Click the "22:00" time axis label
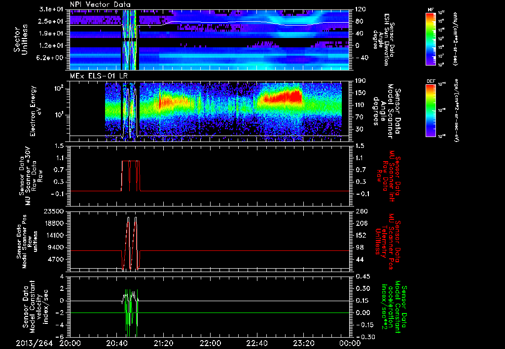Viewport: 505px width, 349px height. click(210, 344)
